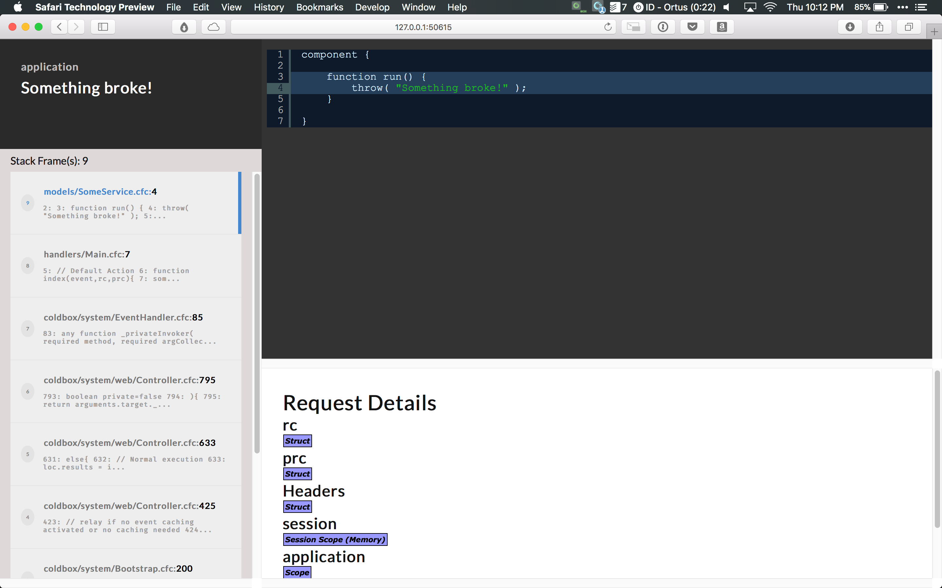Open the iCloud tabs cloud icon

[x=213, y=27]
